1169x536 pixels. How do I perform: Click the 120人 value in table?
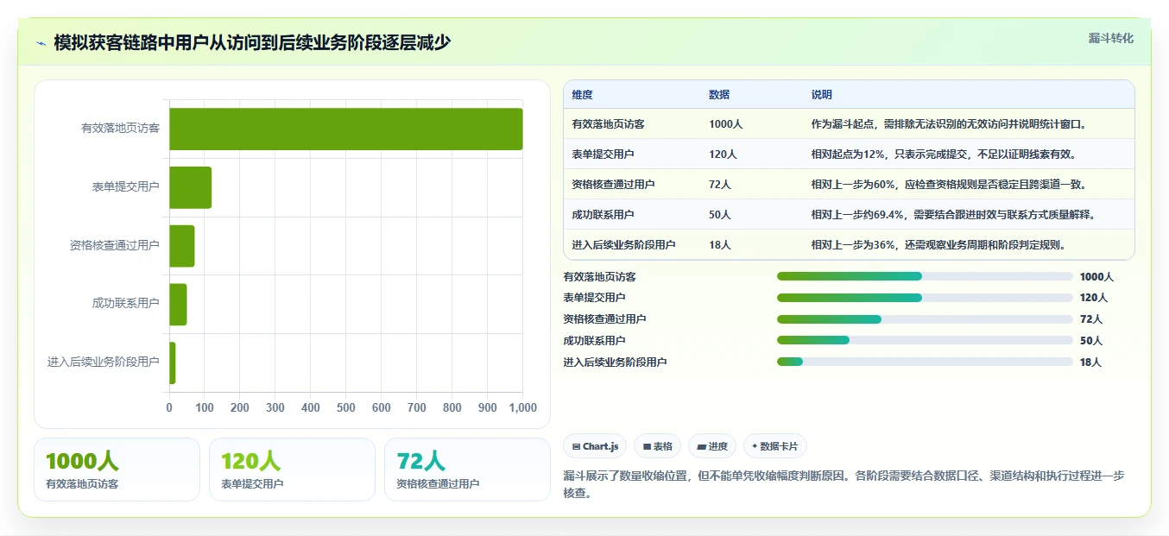[723, 154]
